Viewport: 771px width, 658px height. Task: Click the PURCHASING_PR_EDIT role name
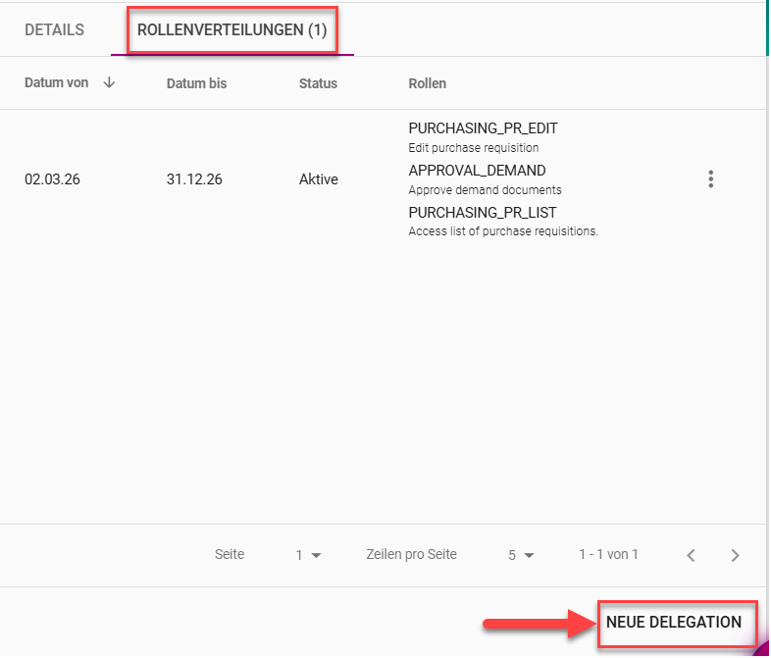483,128
